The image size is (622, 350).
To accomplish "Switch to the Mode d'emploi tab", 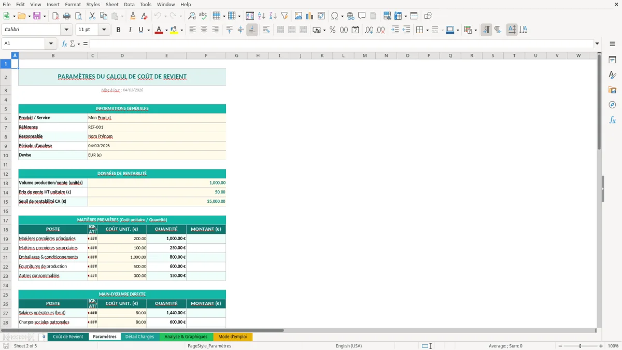I will (232, 337).
